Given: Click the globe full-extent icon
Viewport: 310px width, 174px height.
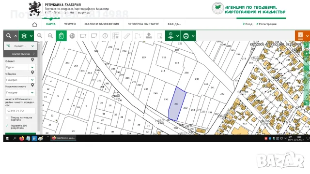Looking at the screenshot, I should click(x=72, y=36).
